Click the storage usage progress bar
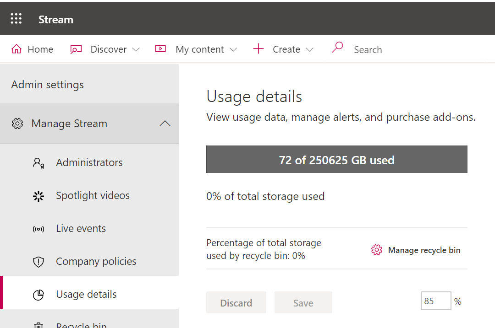Screen dimensions: 495x328 (337, 159)
